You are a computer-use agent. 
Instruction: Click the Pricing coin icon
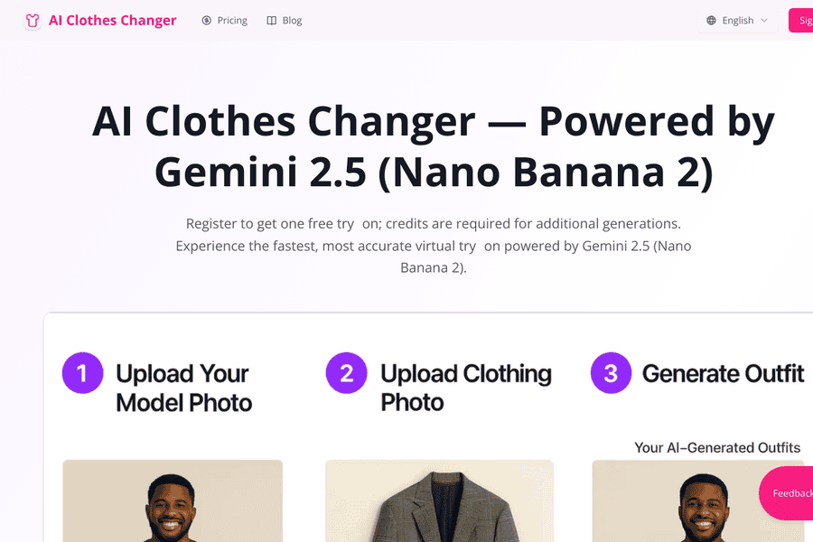[x=206, y=20]
